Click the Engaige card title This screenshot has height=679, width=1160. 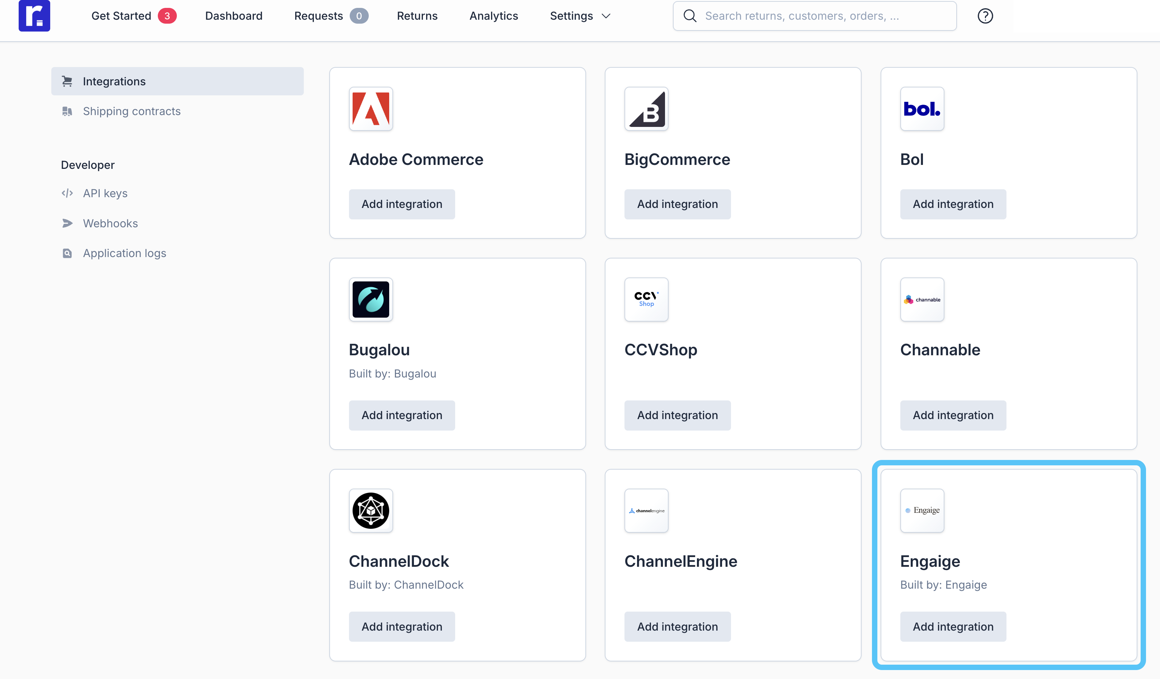pos(930,561)
